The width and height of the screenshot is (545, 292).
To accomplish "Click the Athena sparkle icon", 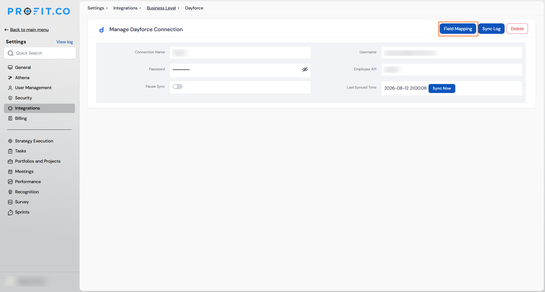I will point(10,78).
